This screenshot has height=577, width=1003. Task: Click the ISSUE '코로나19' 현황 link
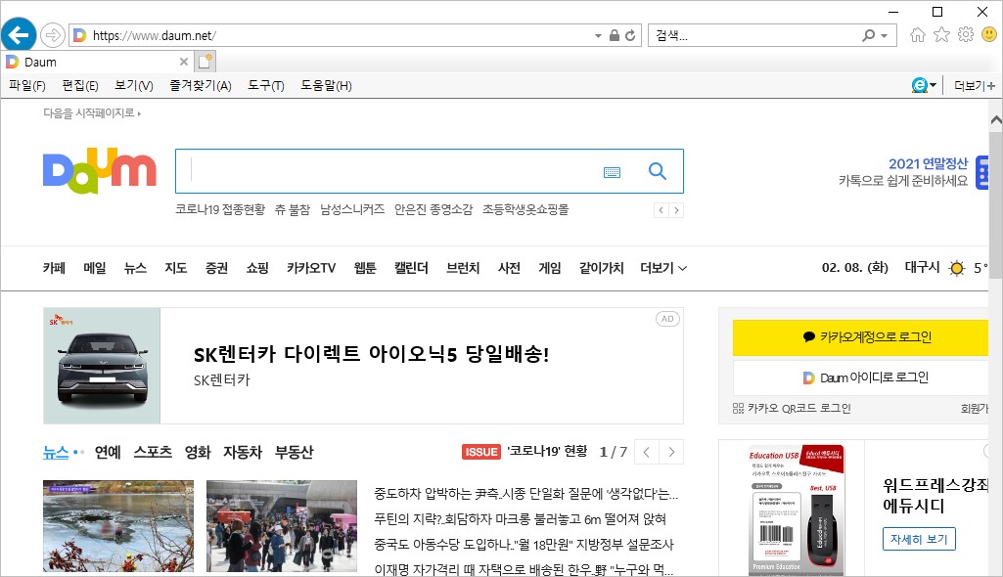(x=524, y=452)
